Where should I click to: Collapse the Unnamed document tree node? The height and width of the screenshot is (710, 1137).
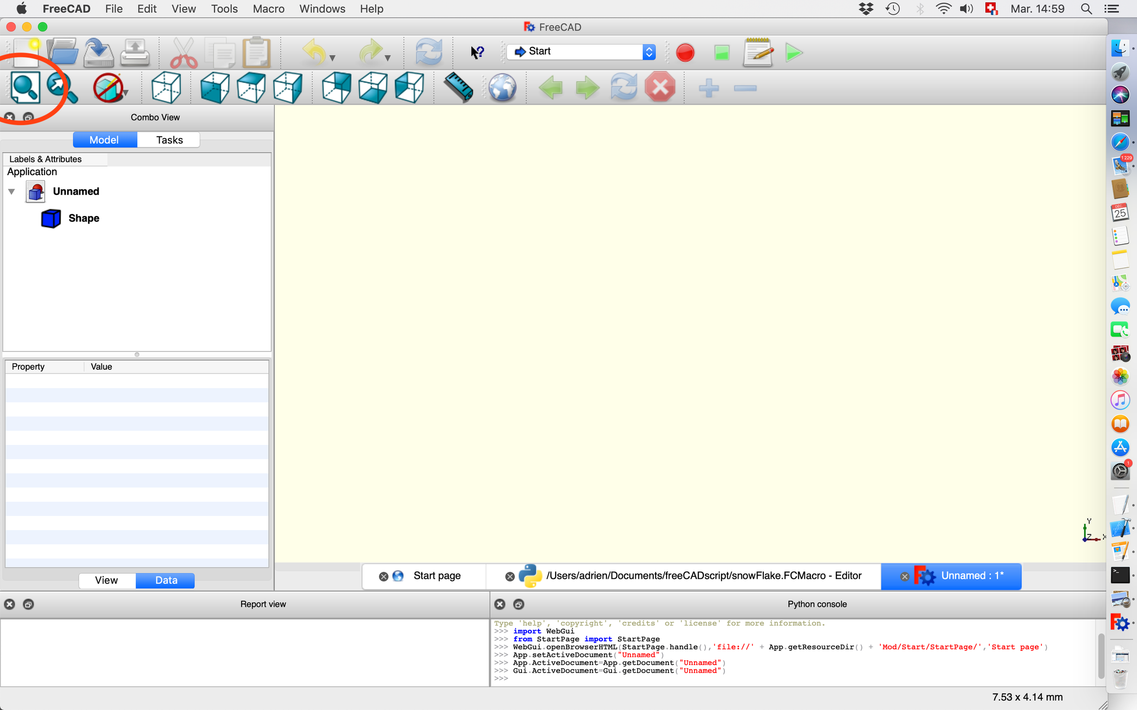pyautogui.click(x=12, y=192)
